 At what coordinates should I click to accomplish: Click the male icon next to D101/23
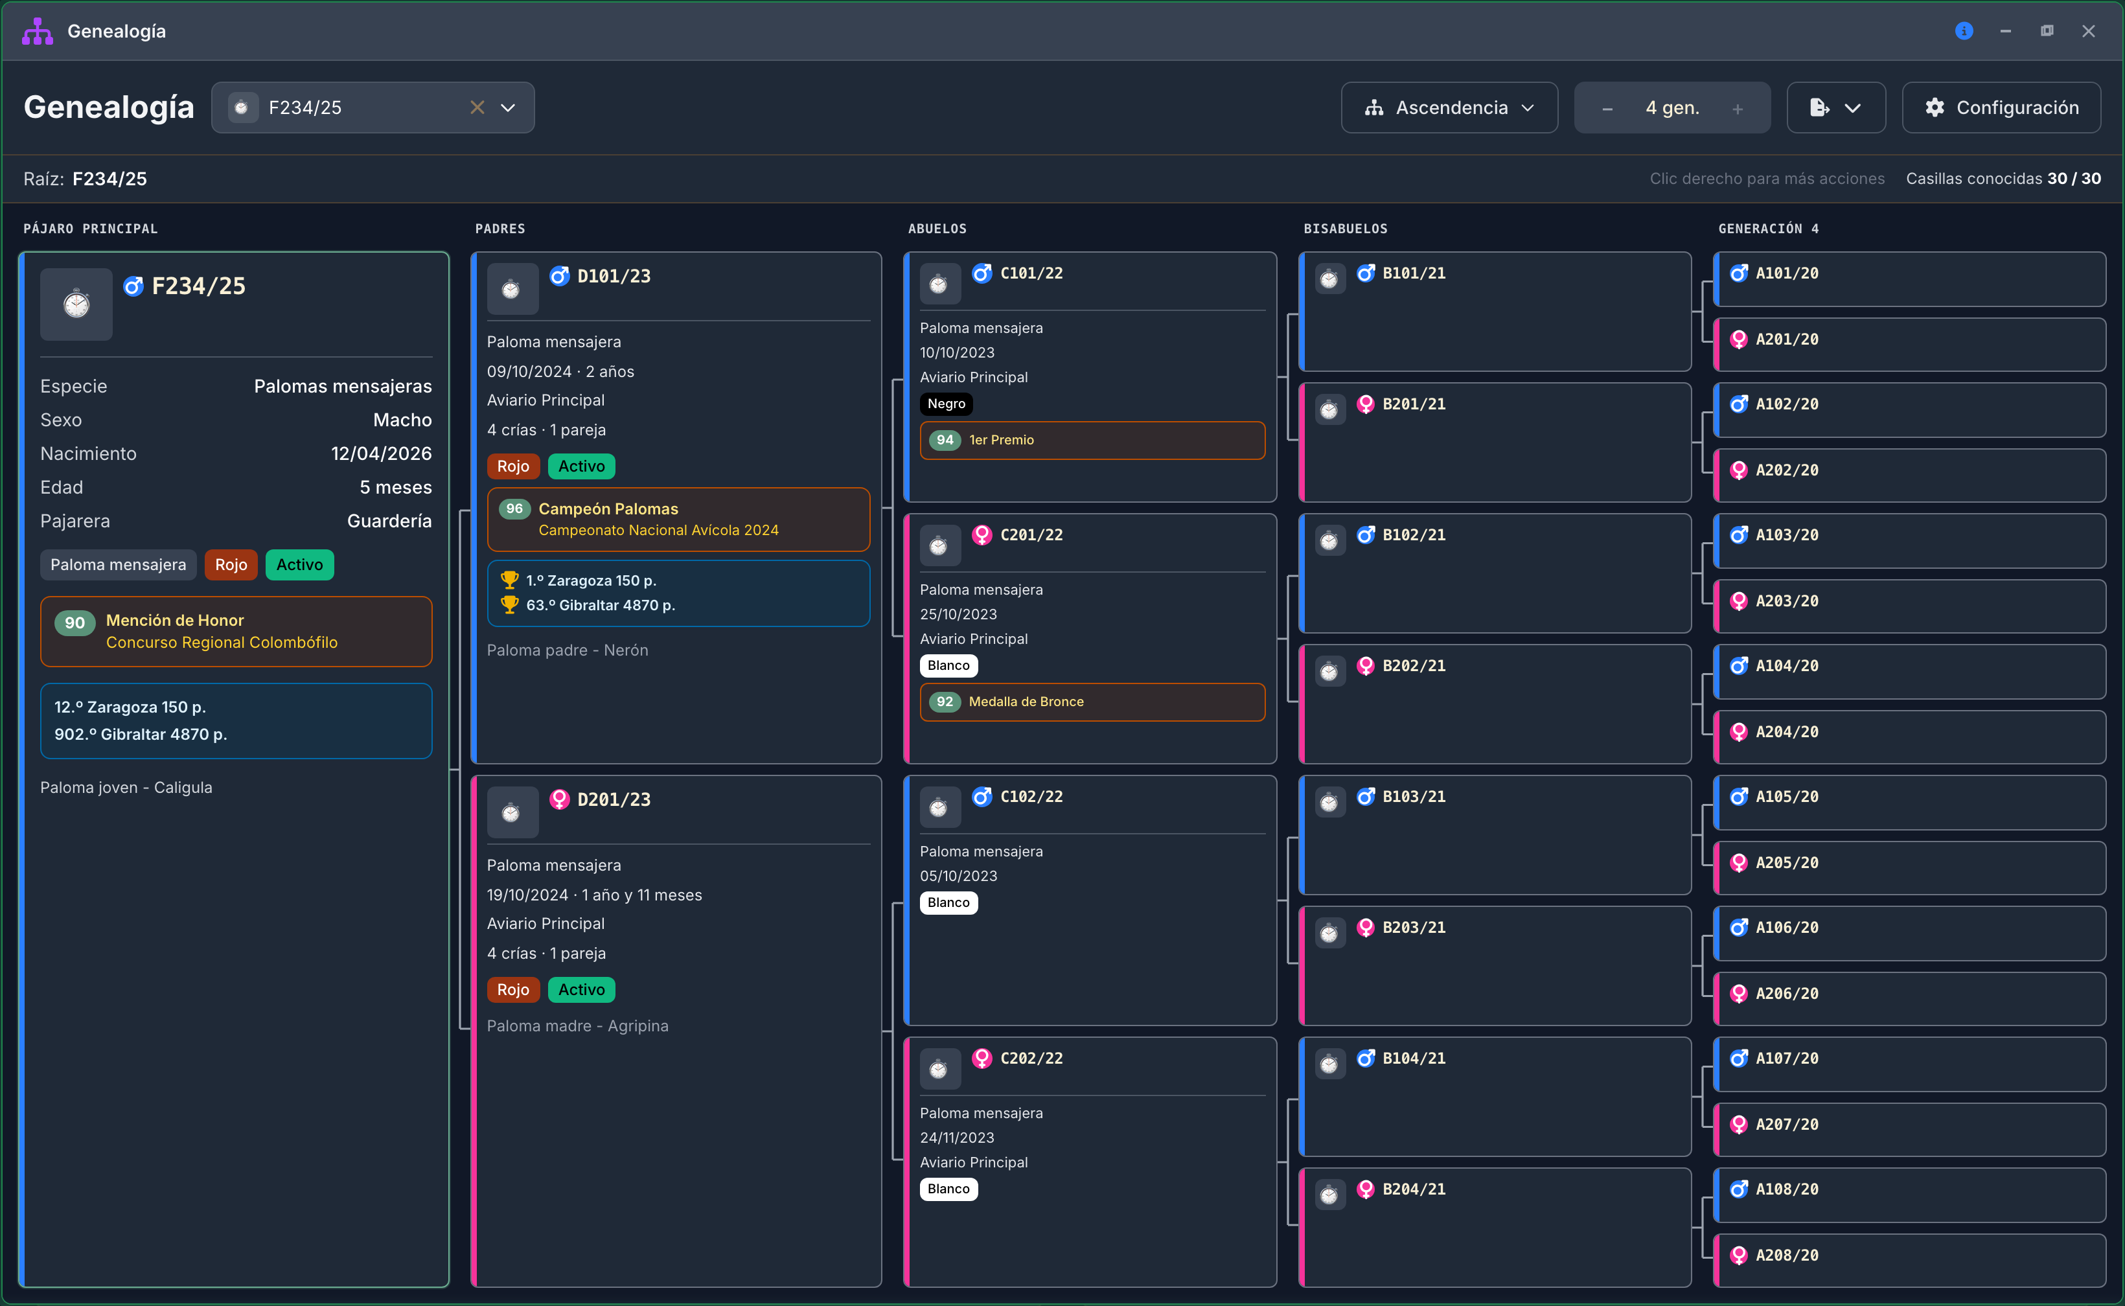560,277
